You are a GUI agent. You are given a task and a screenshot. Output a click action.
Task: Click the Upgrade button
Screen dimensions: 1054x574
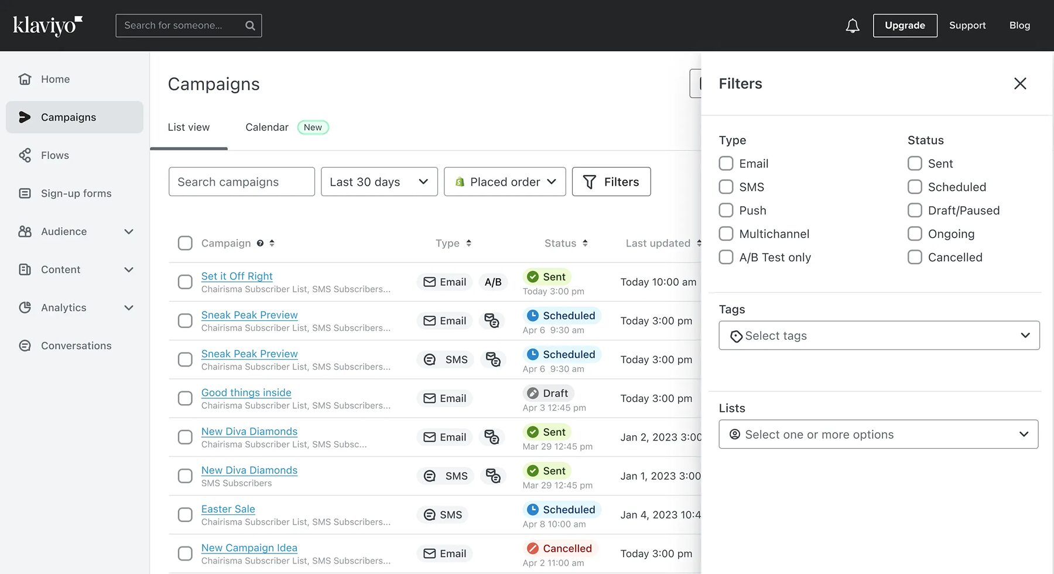point(905,25)
